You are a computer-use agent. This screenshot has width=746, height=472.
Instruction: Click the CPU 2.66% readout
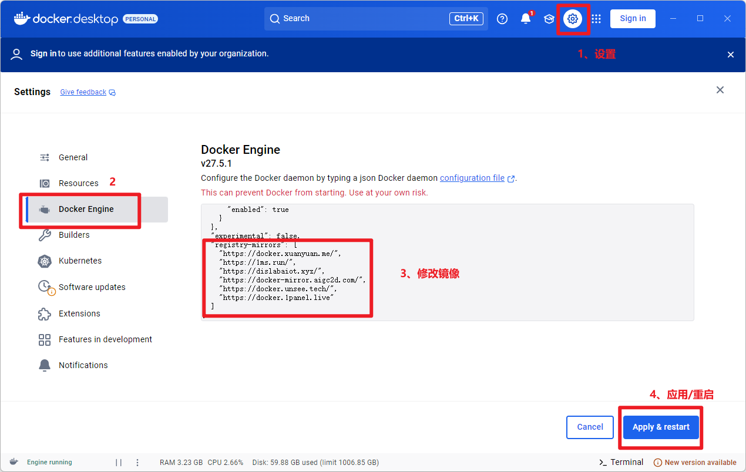pos(226,463)
